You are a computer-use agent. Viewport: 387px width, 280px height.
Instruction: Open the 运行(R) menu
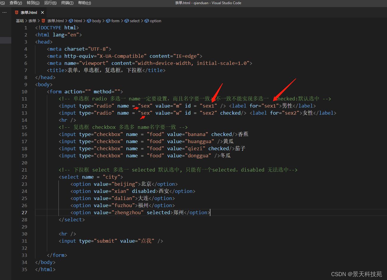tap(50, 3)
